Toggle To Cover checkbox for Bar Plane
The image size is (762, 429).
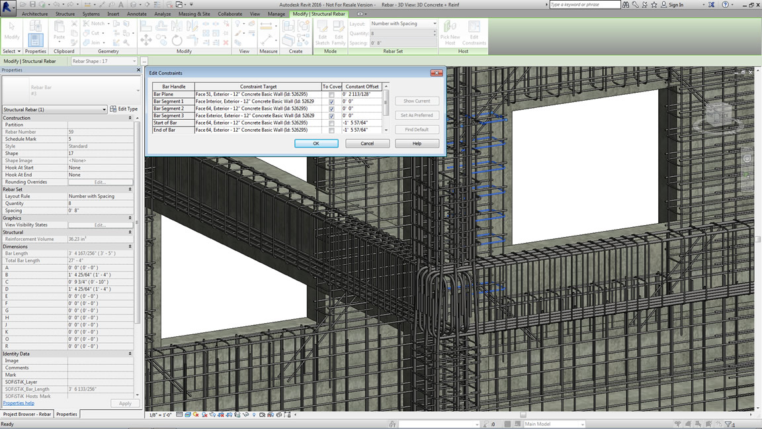coord(331,95)
